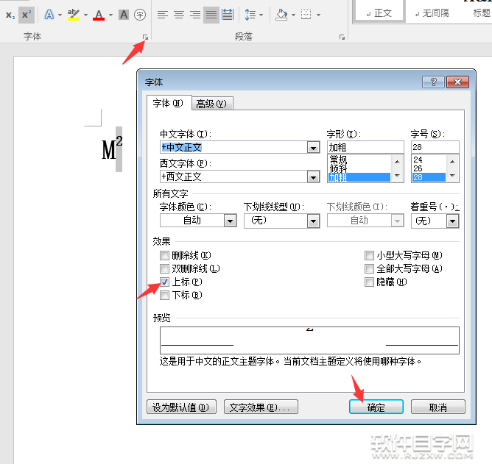Open 文字效果 settings button
The height and width of the screenshot is (464, 492).
tap(261, 407)
